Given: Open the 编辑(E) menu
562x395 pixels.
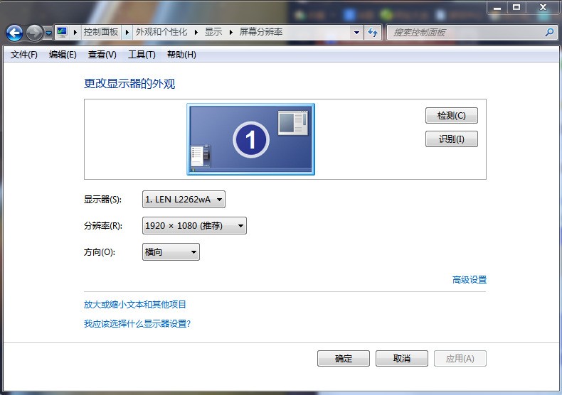Looking at the screenshot, I should click(x=63, y=55).
